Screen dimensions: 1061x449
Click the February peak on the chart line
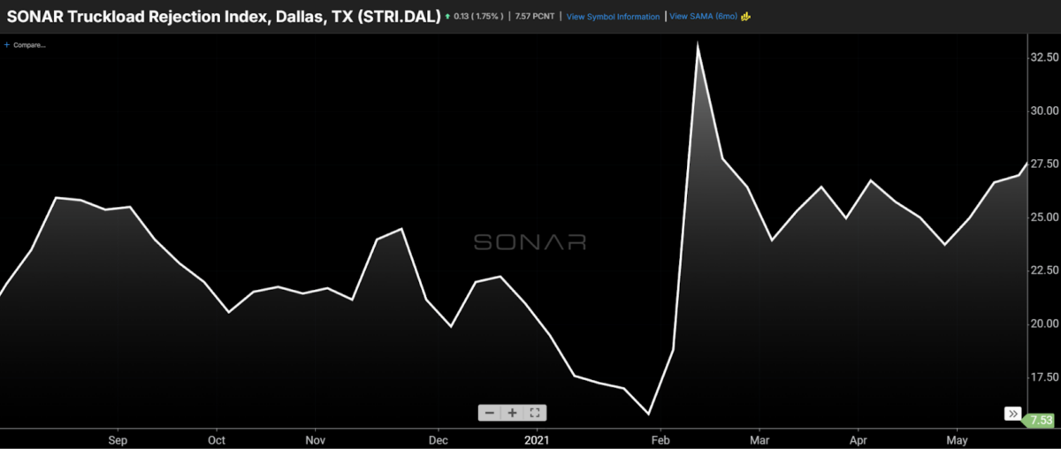pyautogui.click(x=698, y=43)
